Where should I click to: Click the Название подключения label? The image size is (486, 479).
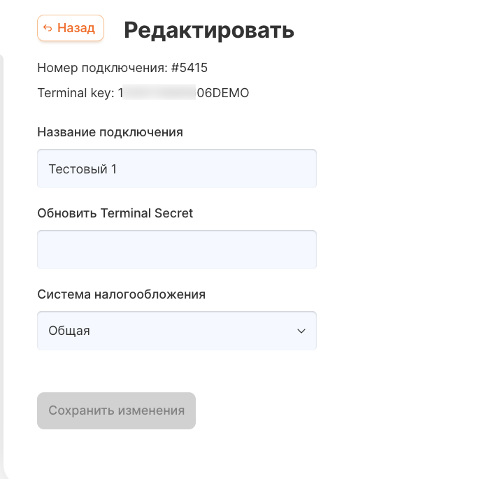coord(110,132)
